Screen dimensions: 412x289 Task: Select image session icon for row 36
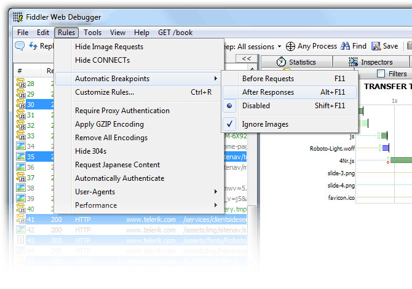click(21, 167)
